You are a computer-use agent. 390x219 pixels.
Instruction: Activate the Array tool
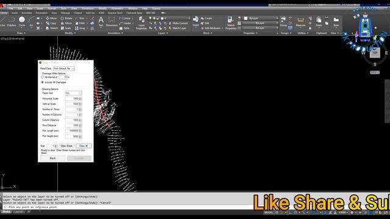pyautogui.click(x=80, y=28)
